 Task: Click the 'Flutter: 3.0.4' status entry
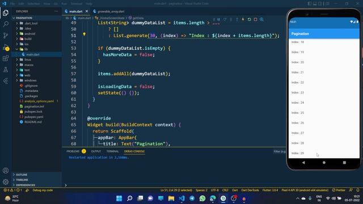point(270,190)
